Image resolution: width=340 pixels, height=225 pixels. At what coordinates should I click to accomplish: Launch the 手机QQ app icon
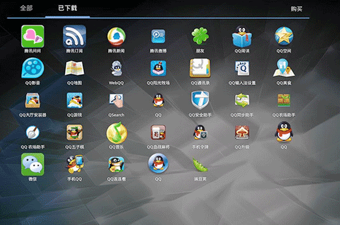point(75,164)
